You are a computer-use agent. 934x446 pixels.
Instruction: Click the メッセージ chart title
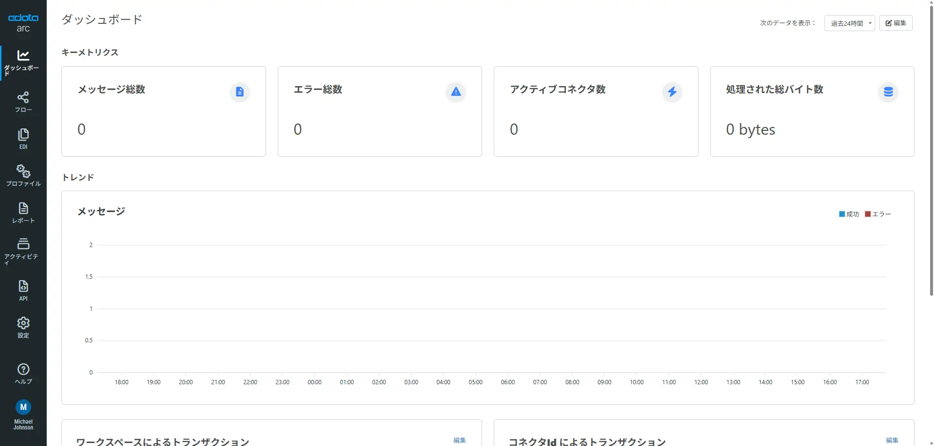coord(101,212)
